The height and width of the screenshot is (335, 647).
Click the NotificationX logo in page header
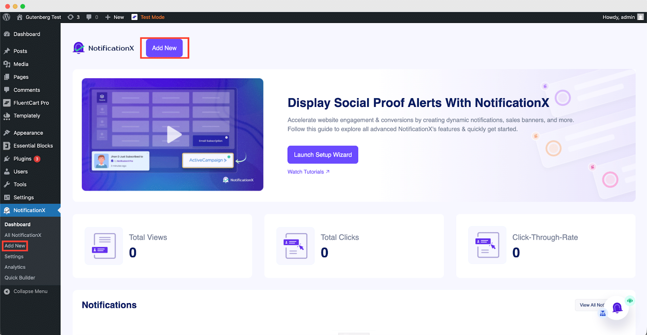[104, 48]
